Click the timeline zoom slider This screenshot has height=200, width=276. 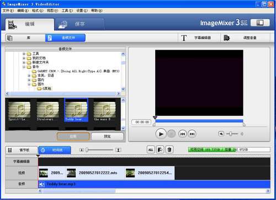pyautogui.click(x=99, y=150)
